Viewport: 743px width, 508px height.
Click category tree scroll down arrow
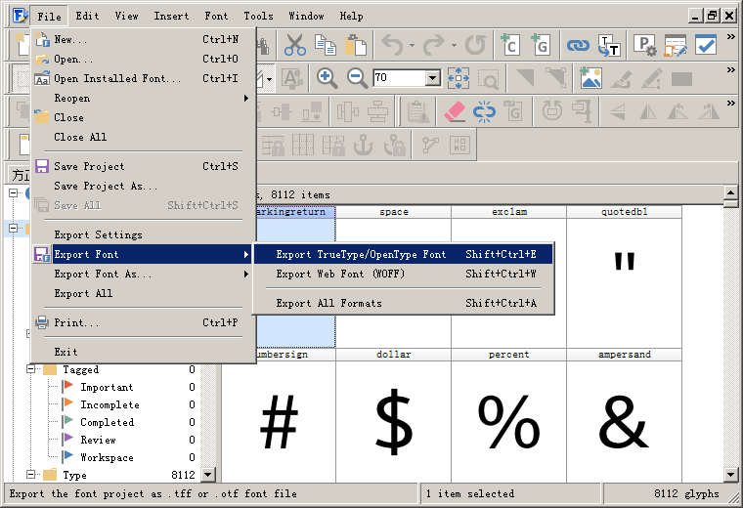207,475
